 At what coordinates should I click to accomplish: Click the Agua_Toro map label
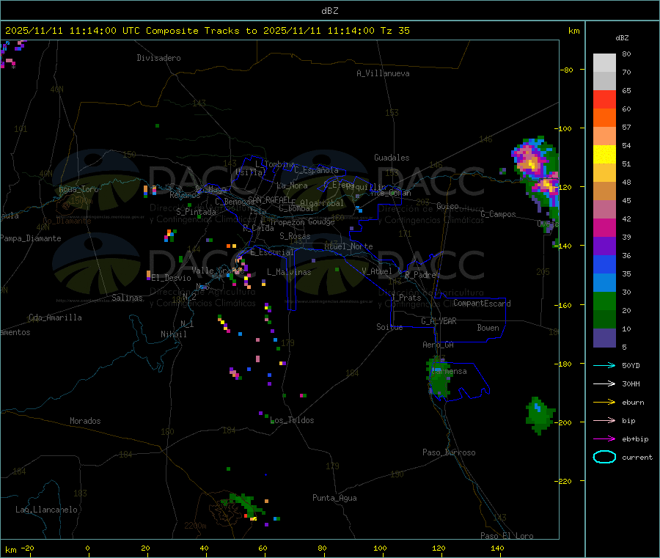click(x=78, y=189)
